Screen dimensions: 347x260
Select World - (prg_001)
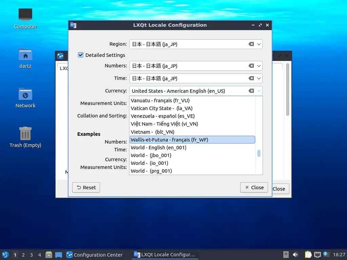pos(192,171)
